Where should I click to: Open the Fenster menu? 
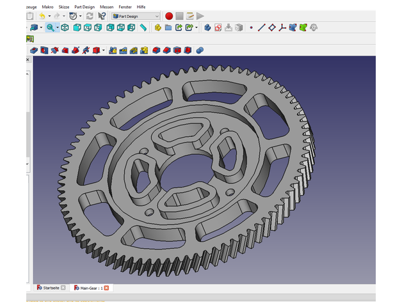click(x=125, y=6)
